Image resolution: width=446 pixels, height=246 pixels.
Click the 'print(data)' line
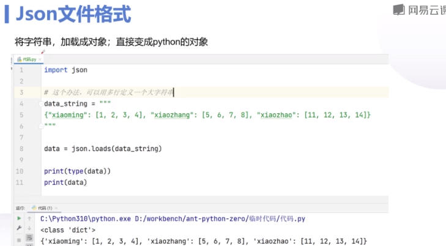pos(65,182)
